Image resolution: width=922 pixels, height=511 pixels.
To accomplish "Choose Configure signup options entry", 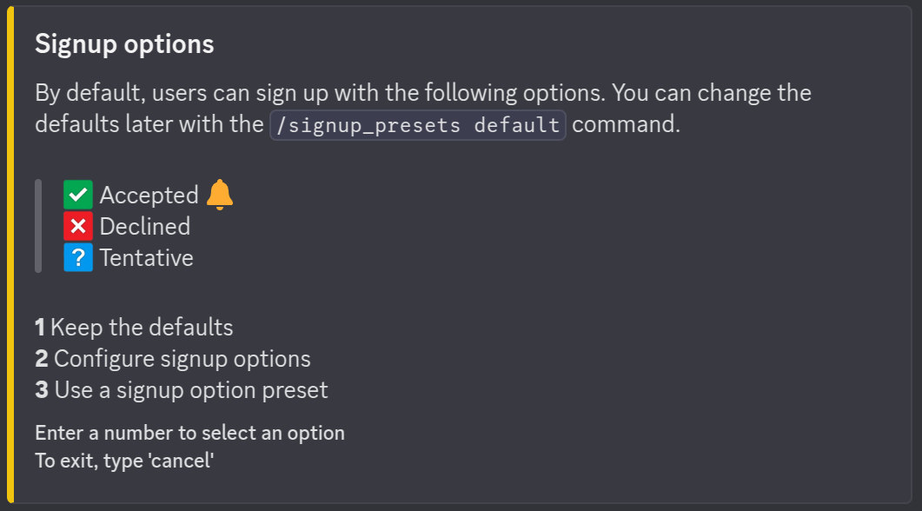I will coord(182,359).
